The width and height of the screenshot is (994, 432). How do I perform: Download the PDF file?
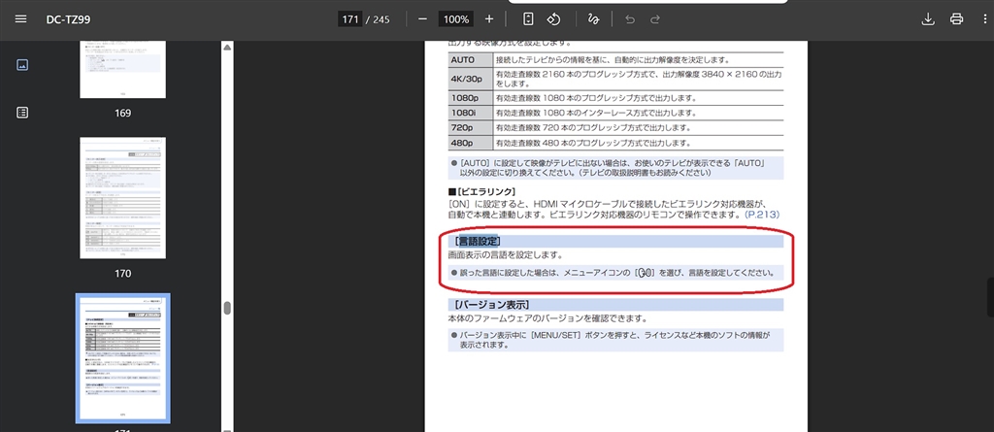(928, 19)
